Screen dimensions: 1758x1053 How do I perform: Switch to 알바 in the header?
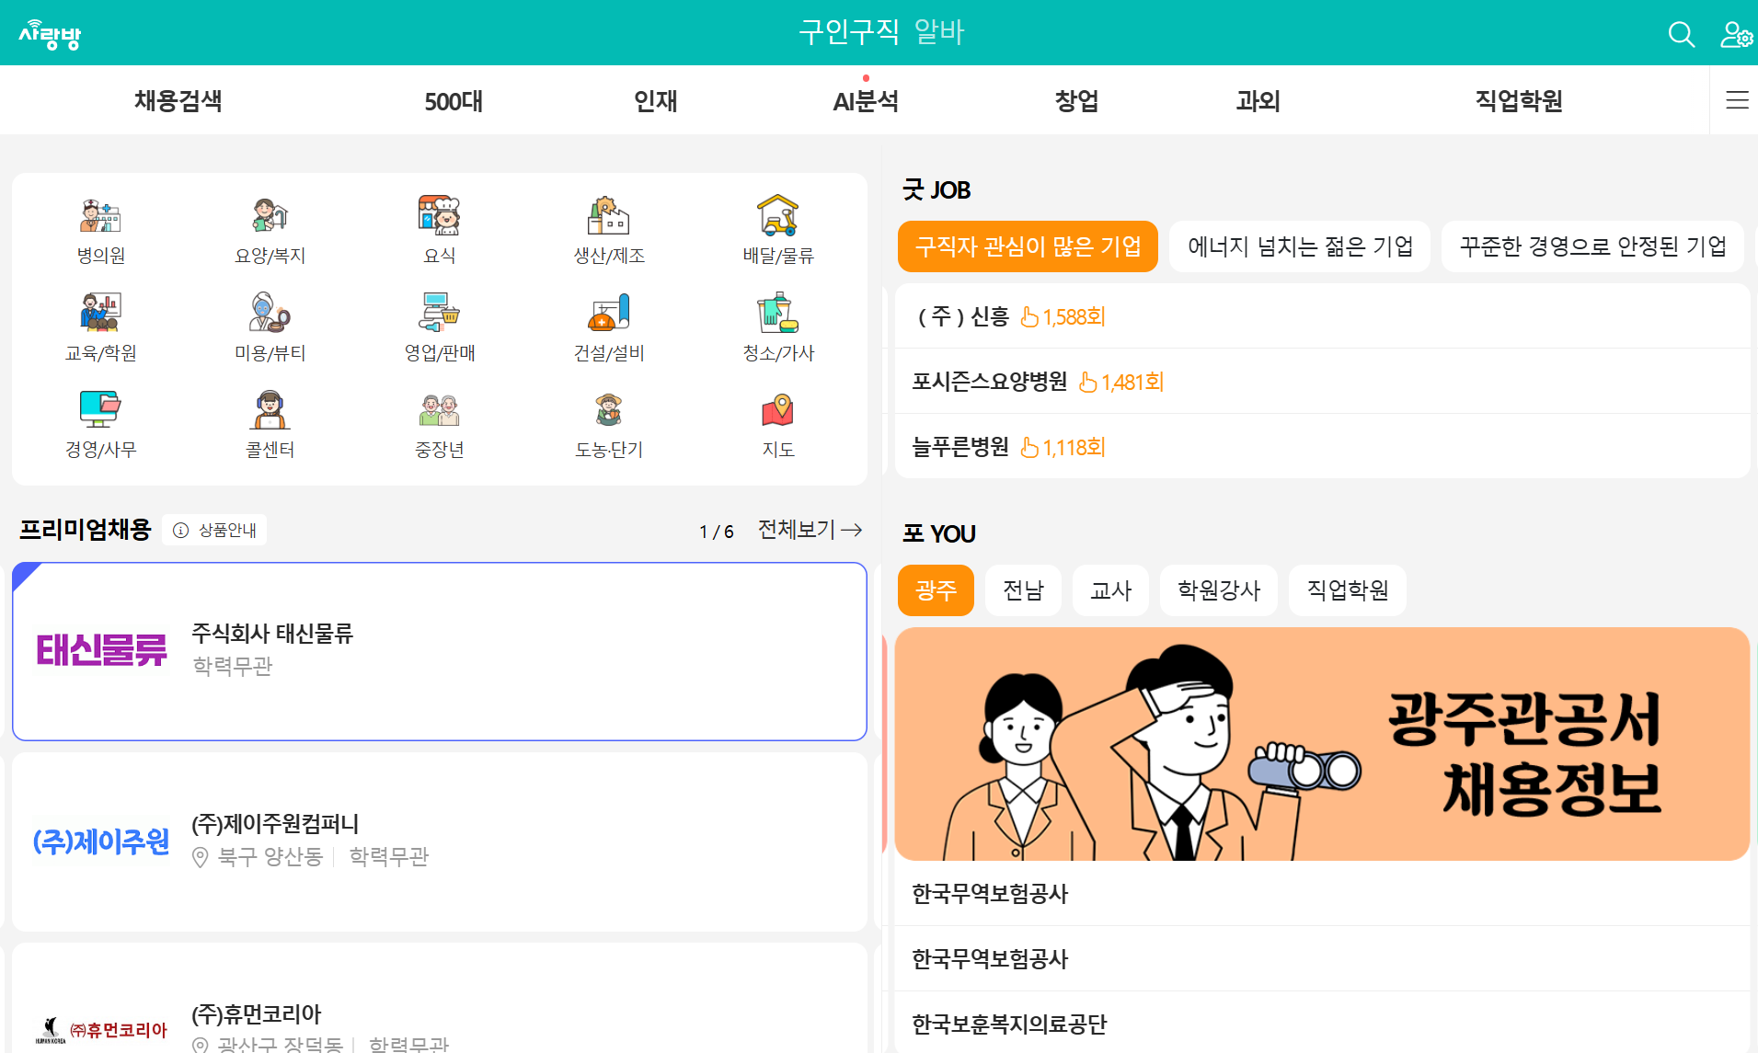939,32
